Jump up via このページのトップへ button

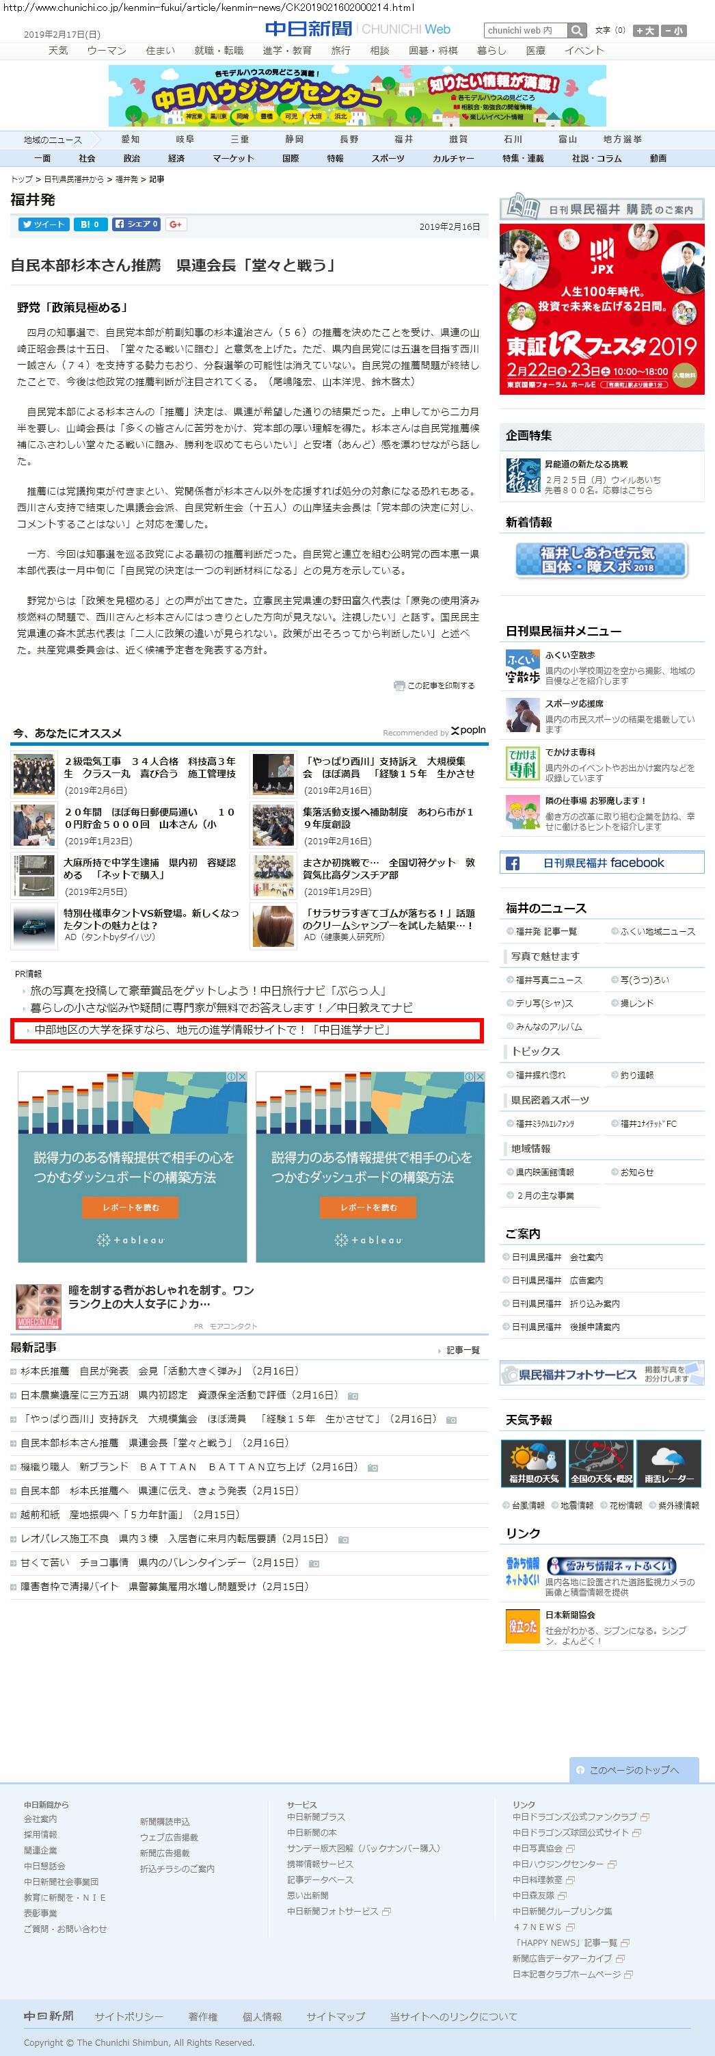[634, 1769]
